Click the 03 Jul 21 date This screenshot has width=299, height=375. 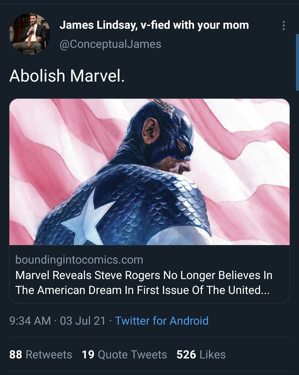tap(83, 321)
